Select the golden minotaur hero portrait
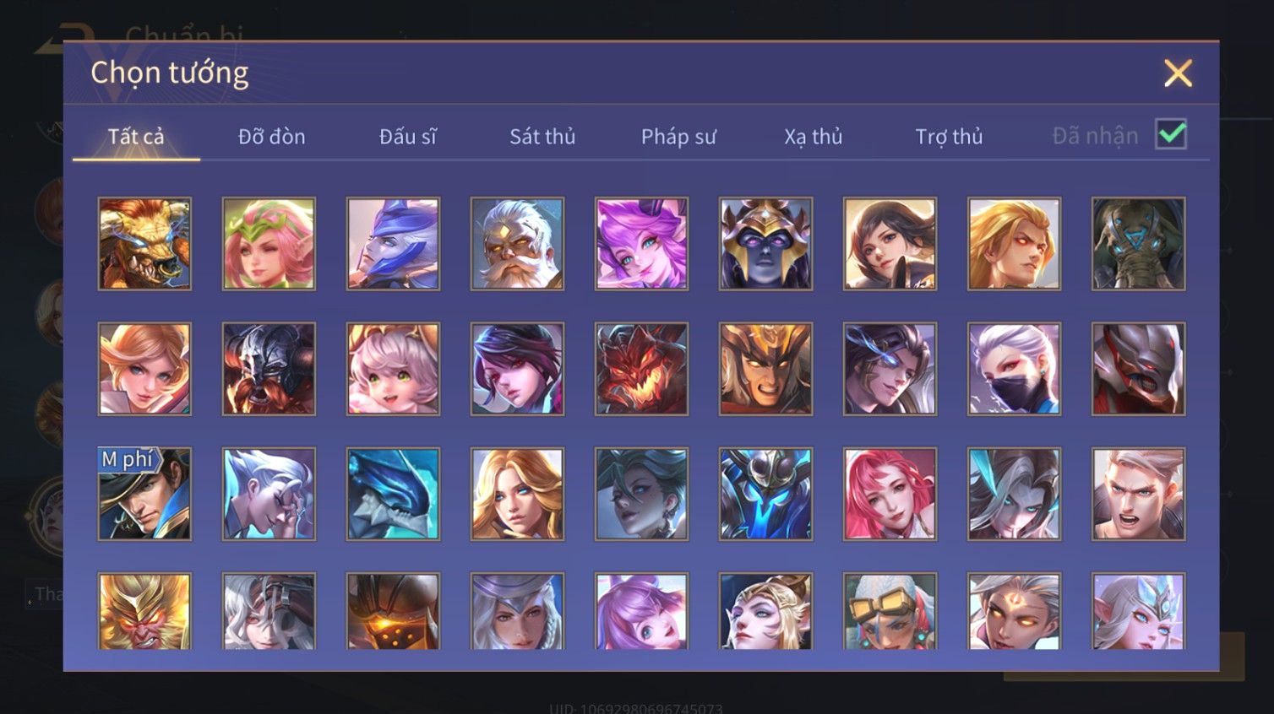This screenshot has height=714, width=1274. pos(144,244)
